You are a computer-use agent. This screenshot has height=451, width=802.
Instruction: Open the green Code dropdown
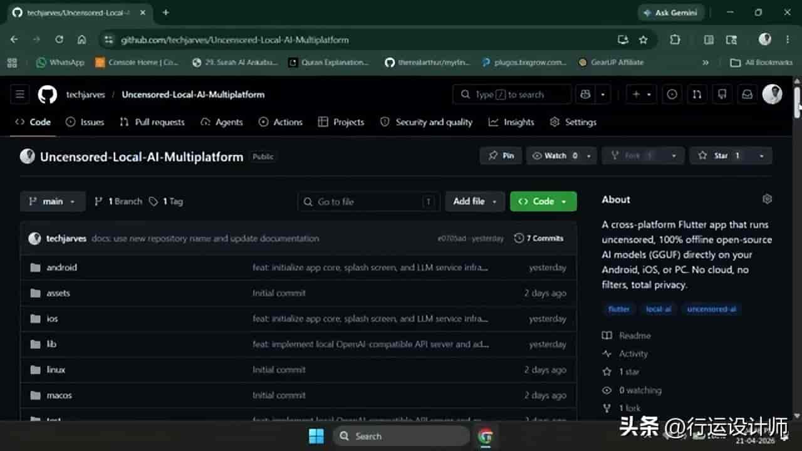point(543,201)
